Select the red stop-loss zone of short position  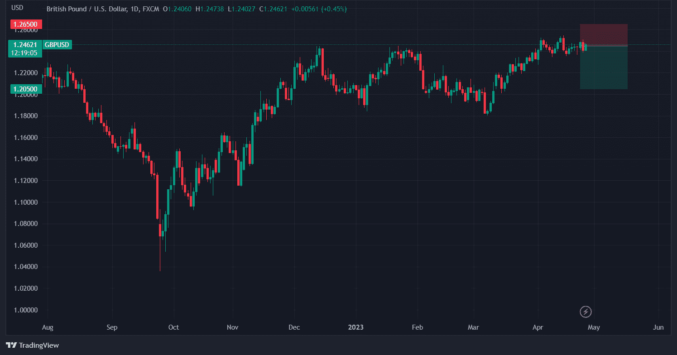[604, 35]
